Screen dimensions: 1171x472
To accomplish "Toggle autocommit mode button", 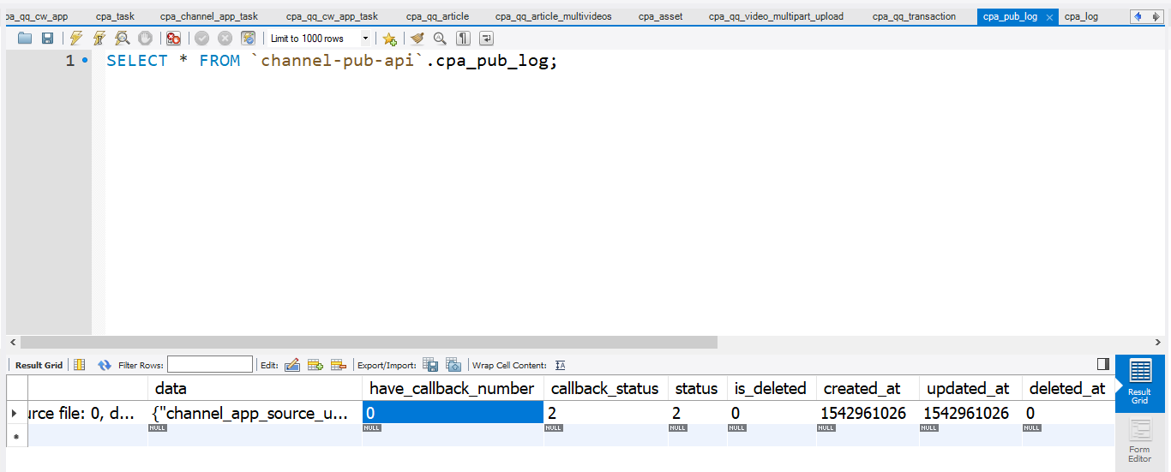I will click(248, 39).
